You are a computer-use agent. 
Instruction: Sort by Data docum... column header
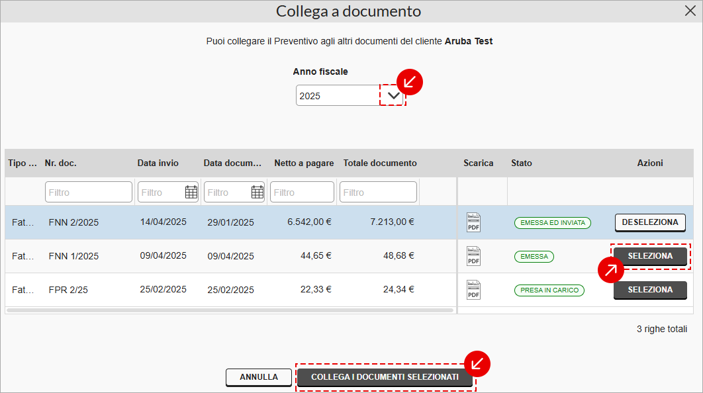coord(232,163)
